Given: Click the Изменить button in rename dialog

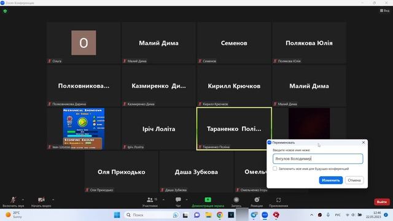Looking at the screenshot, I should click(x=330, y=180).
